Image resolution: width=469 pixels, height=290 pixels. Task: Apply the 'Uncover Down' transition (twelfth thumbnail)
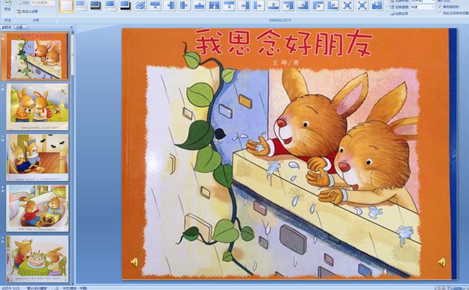coord(229,5)
